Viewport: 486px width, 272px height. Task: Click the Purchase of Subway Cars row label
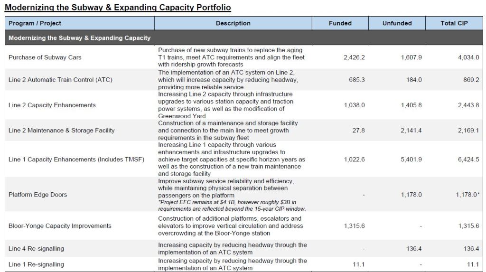point(45,57)
